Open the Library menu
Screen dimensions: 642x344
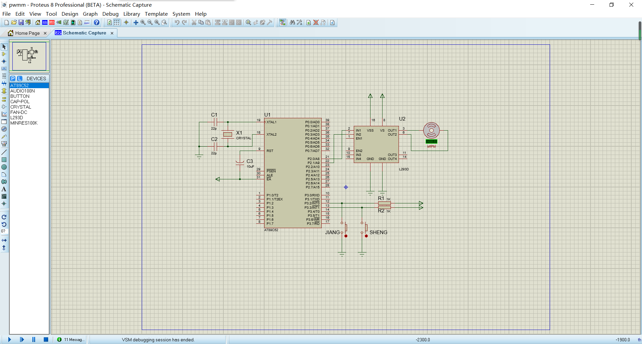(131, 14)
